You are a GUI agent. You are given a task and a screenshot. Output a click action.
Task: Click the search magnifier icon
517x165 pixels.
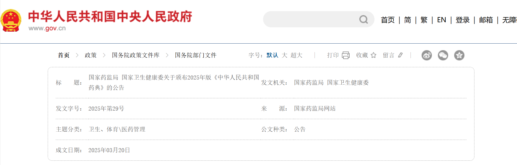point(363,19)
